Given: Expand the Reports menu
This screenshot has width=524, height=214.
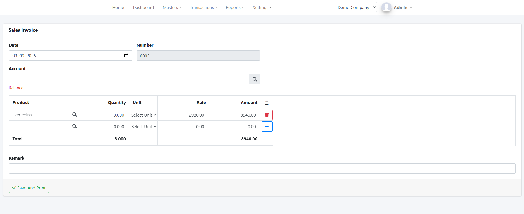Looking at the screenshot, I should pyautogui.click(x=235, y=7).
